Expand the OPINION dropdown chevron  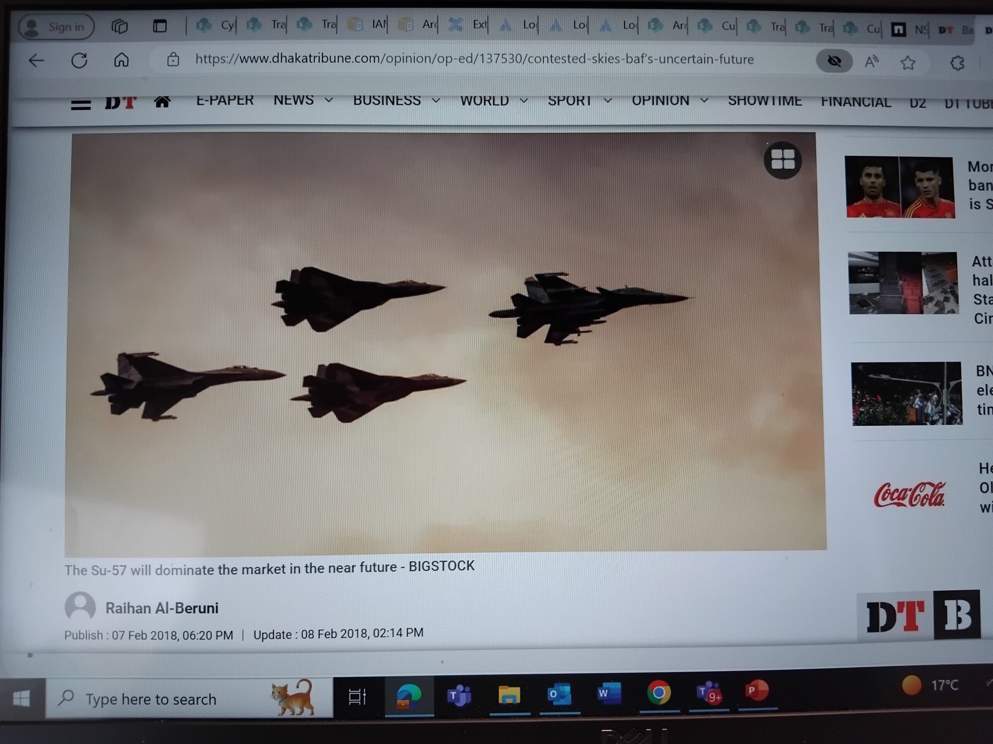point(704,101)
